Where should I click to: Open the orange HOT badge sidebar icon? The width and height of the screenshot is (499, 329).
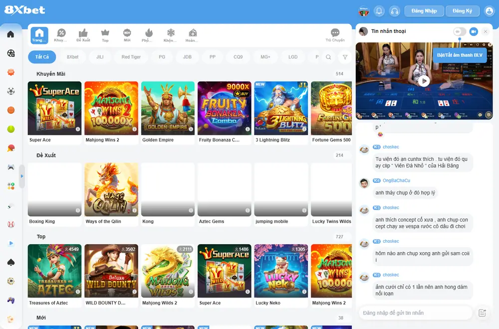(11, 72)
